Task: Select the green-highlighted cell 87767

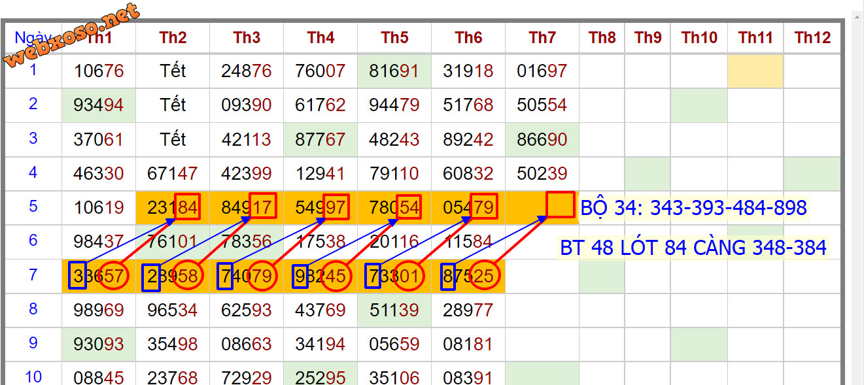Action: [320, 140]
